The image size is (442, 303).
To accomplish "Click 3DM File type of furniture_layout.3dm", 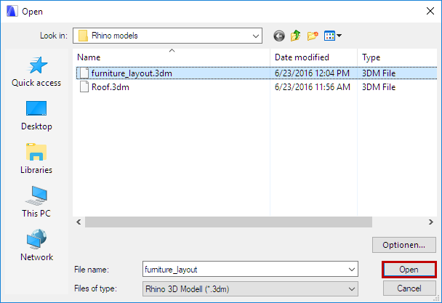I will pos(379,73).
